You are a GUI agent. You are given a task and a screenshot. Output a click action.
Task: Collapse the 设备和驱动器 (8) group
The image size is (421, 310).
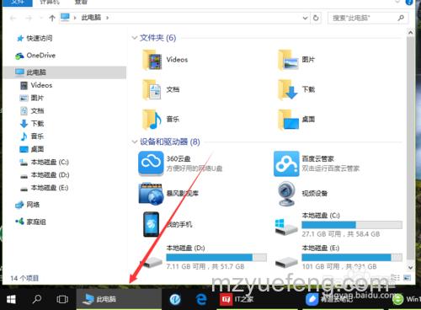(x=135, y=142)
